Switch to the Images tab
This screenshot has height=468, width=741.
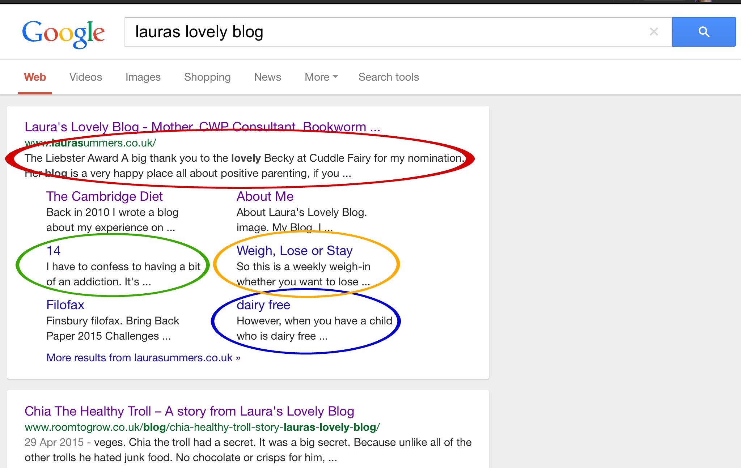pyautogui.click(x=143, y=77)
